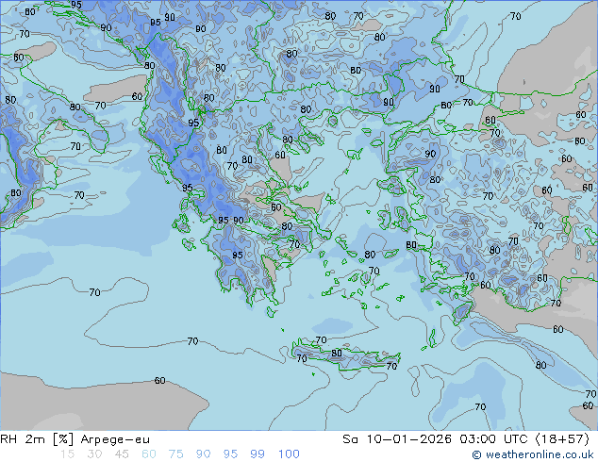Select legend value 99 in color scale

(257, 454)
